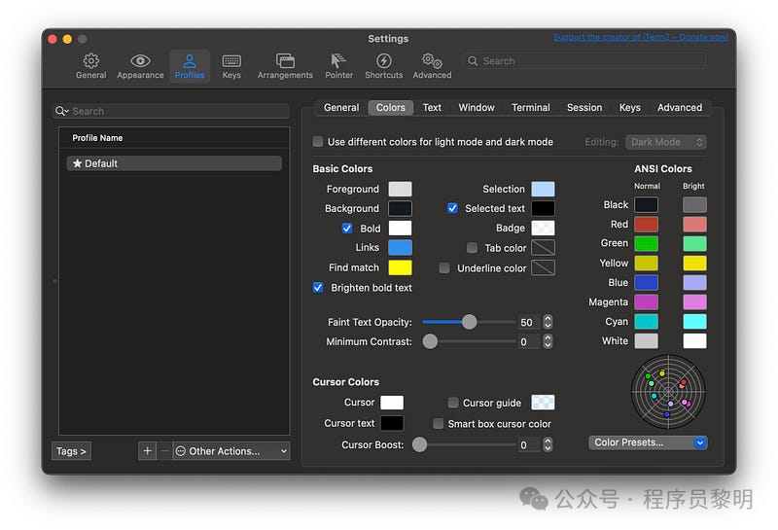Expand the Tags panel
The height and width of the screenshot is (530, 778).
(x=71, y=451)
